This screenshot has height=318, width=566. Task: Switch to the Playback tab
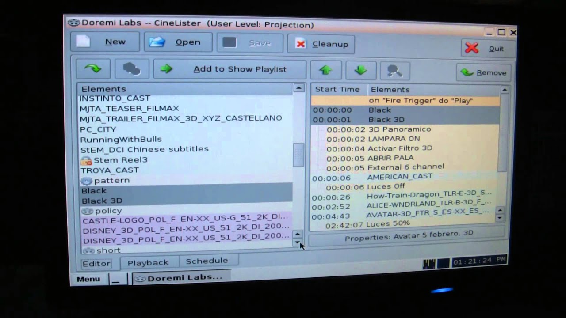point(149,262)
